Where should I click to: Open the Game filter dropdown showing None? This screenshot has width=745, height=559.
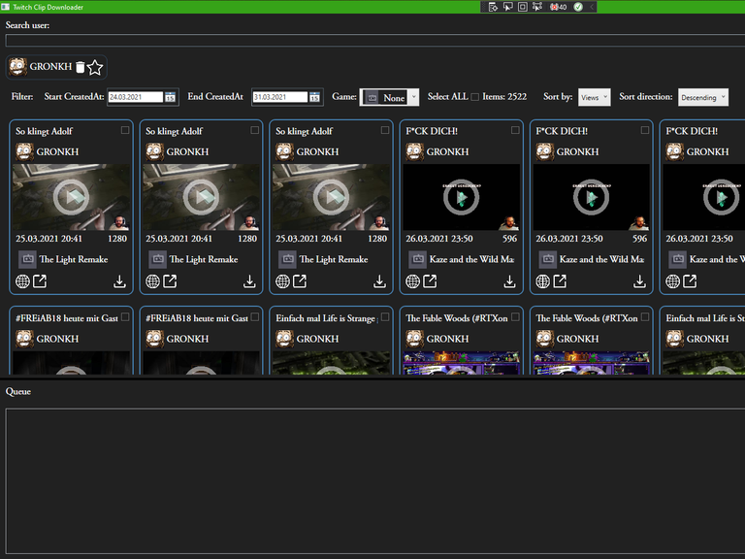pyautogui.click(x=389, y=97)
